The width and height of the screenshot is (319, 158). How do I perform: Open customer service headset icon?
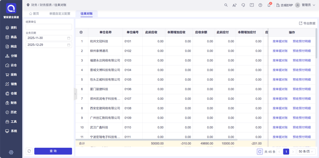243,5
